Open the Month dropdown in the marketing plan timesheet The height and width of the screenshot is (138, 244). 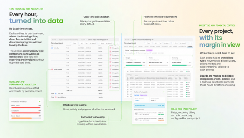tap(102, 43)
